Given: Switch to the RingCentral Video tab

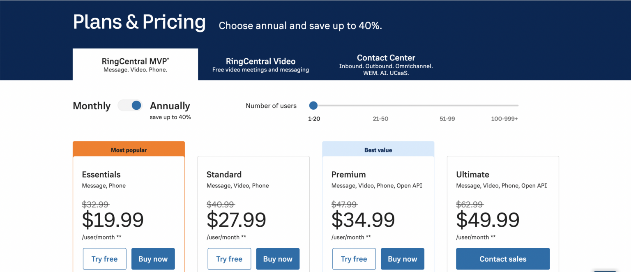Looking at the screenshot, I should click(260, 65).
